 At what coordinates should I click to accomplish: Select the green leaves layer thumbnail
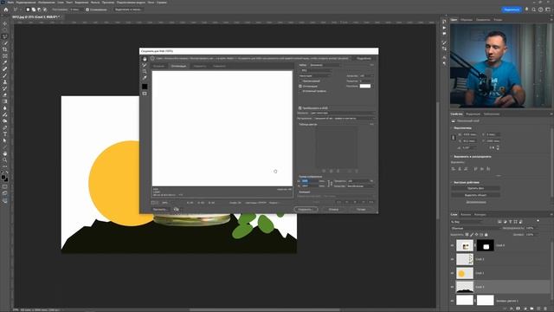(465, 259)
